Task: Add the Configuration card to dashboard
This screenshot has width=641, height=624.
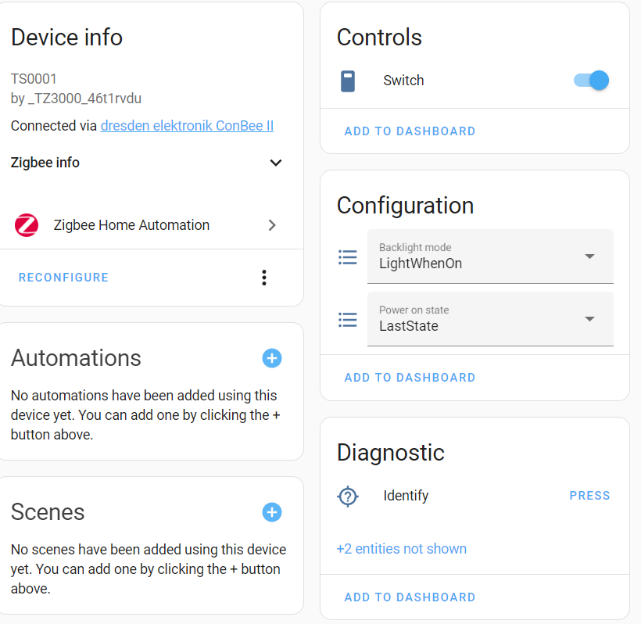Action: click(410, 377)
